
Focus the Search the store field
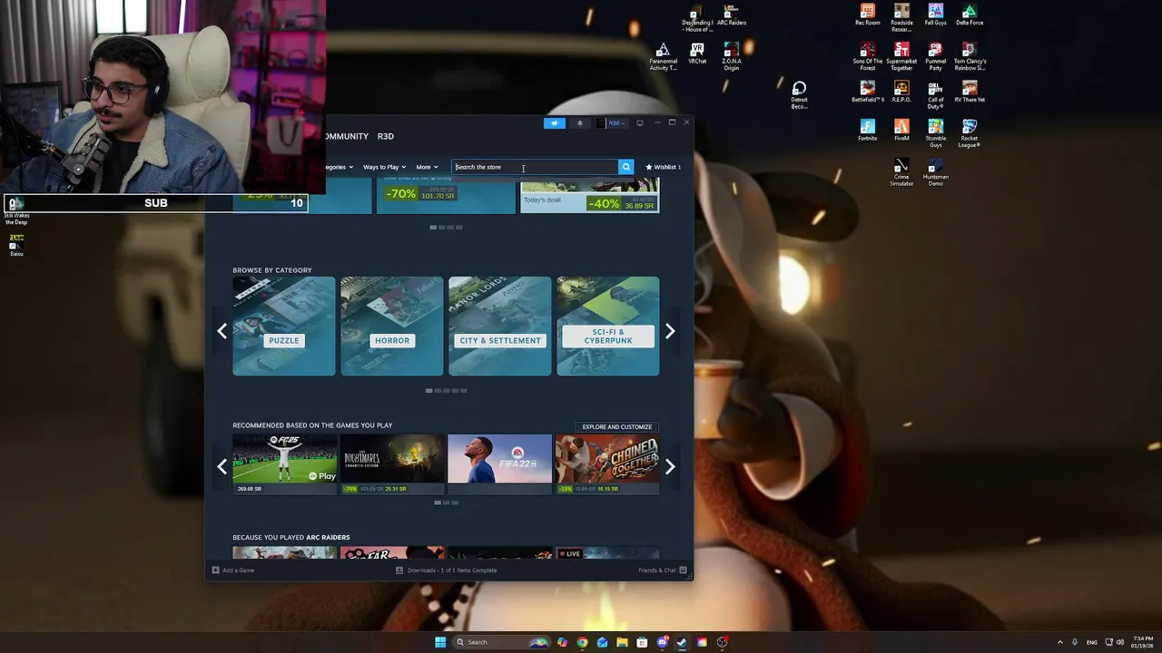tap(535, 167)
